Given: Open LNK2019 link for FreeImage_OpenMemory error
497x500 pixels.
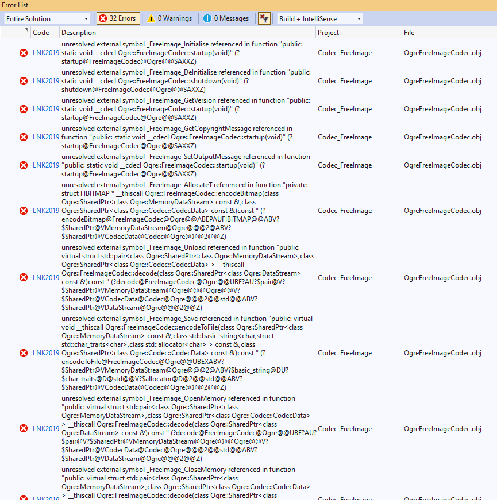Looking at the screenshot, I should pyautogui.click(x=46, y=429).
